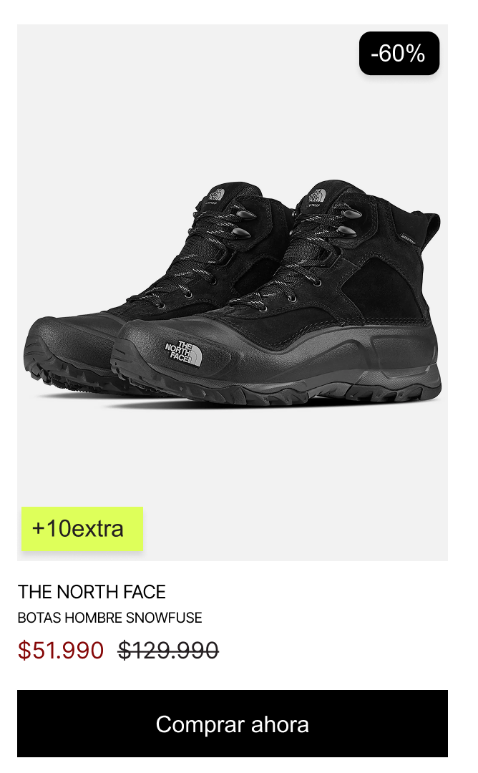This screenshot has width=478, height=773.
Task: Open THE NORTH FACE brand link
Action: point(92,592)
